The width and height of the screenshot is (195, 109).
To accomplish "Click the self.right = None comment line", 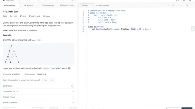I will 102,22.
